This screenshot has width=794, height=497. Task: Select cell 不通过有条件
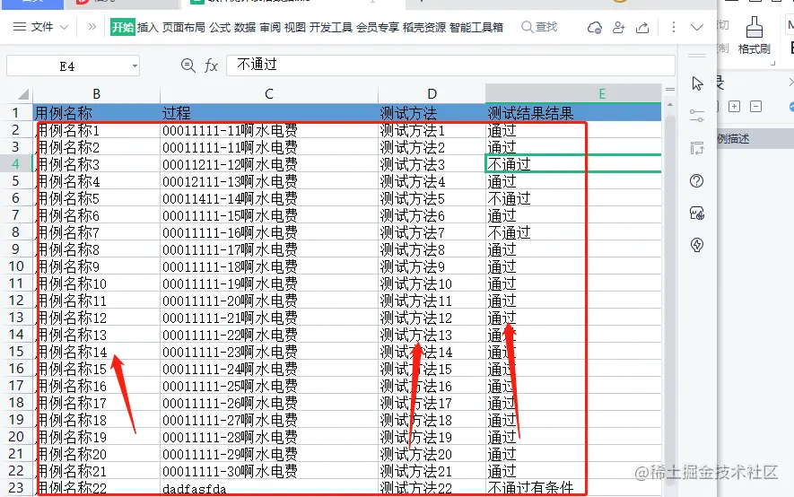(573, 488)
